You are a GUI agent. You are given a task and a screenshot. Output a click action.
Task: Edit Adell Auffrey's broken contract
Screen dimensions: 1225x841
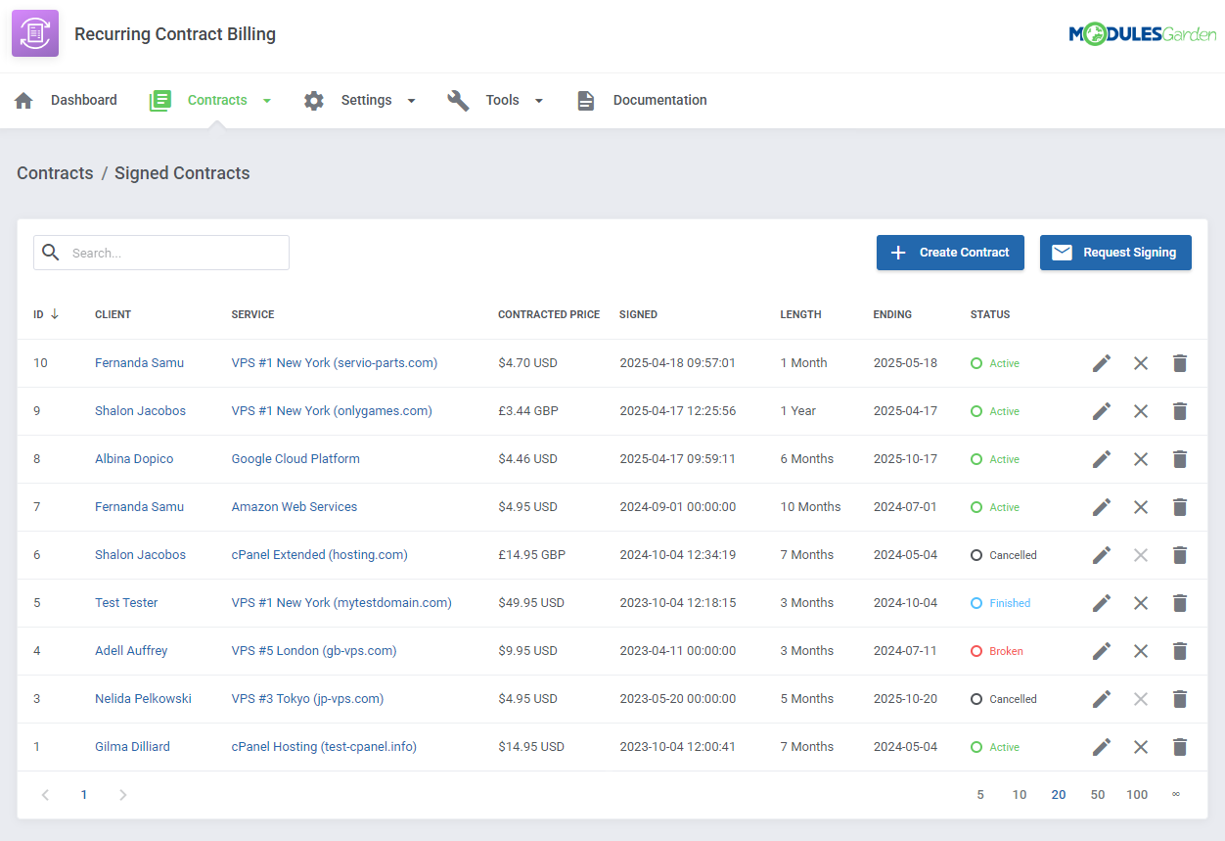[x=1102, y=651]
